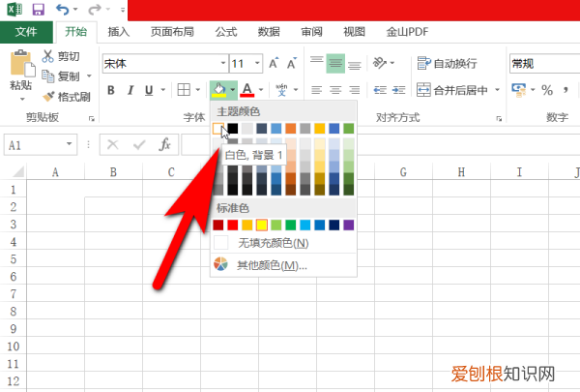Screen dimensions: 580x392
Task: Toggle Bold formatting
Action: click(x=110, y=90)
